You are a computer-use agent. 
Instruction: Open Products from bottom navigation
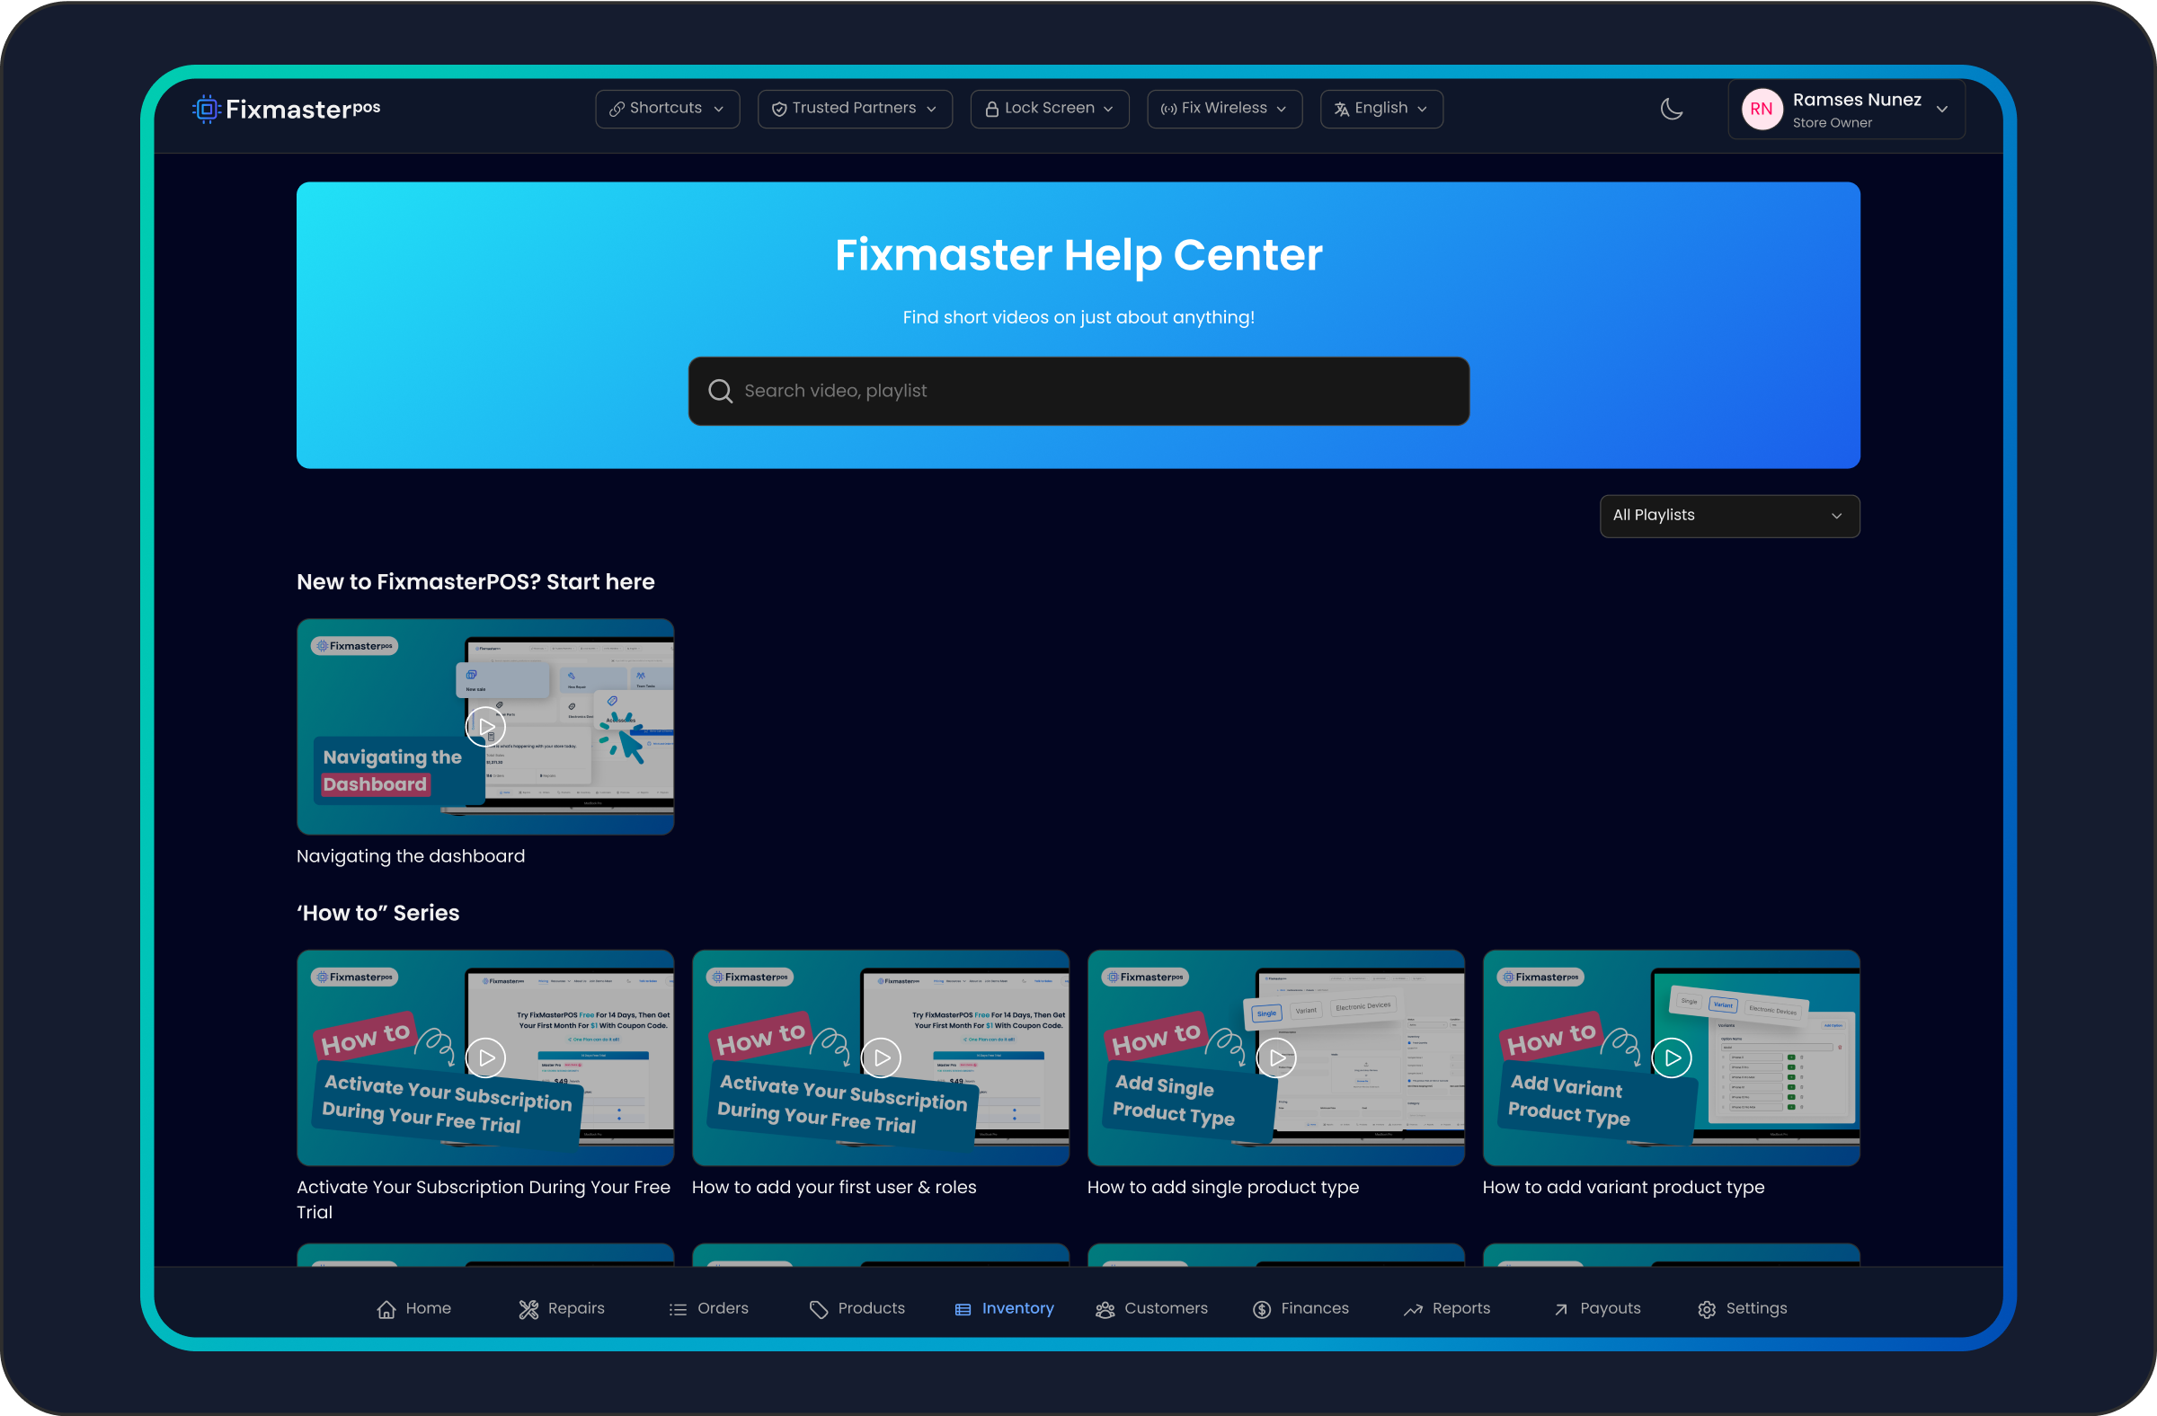coord(857,1308)
